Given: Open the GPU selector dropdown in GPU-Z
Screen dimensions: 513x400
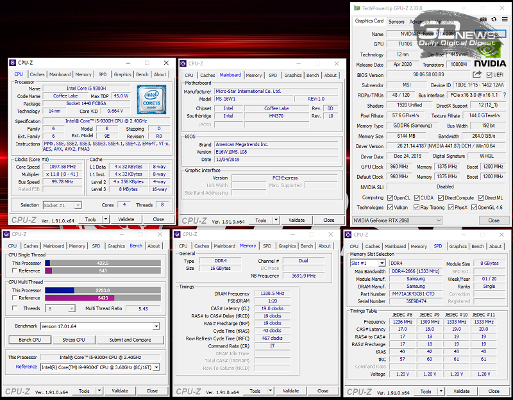Looking at the screenshot, I should pyautogui.click(x=397, y=221).
